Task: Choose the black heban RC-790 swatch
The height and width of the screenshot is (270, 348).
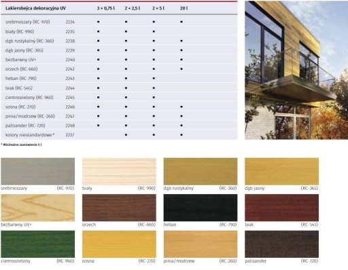Action: [201, 208]
